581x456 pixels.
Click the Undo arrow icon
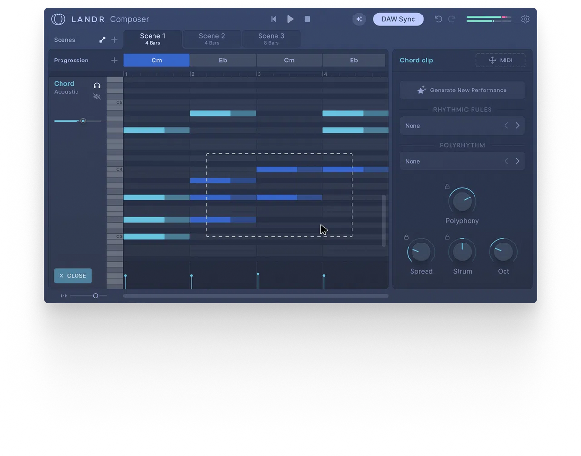[438, 19]
